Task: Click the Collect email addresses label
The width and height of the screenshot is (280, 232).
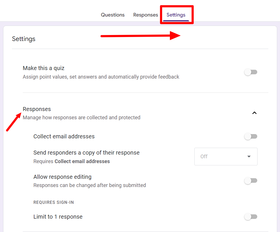Action: (x=64, y=136)
